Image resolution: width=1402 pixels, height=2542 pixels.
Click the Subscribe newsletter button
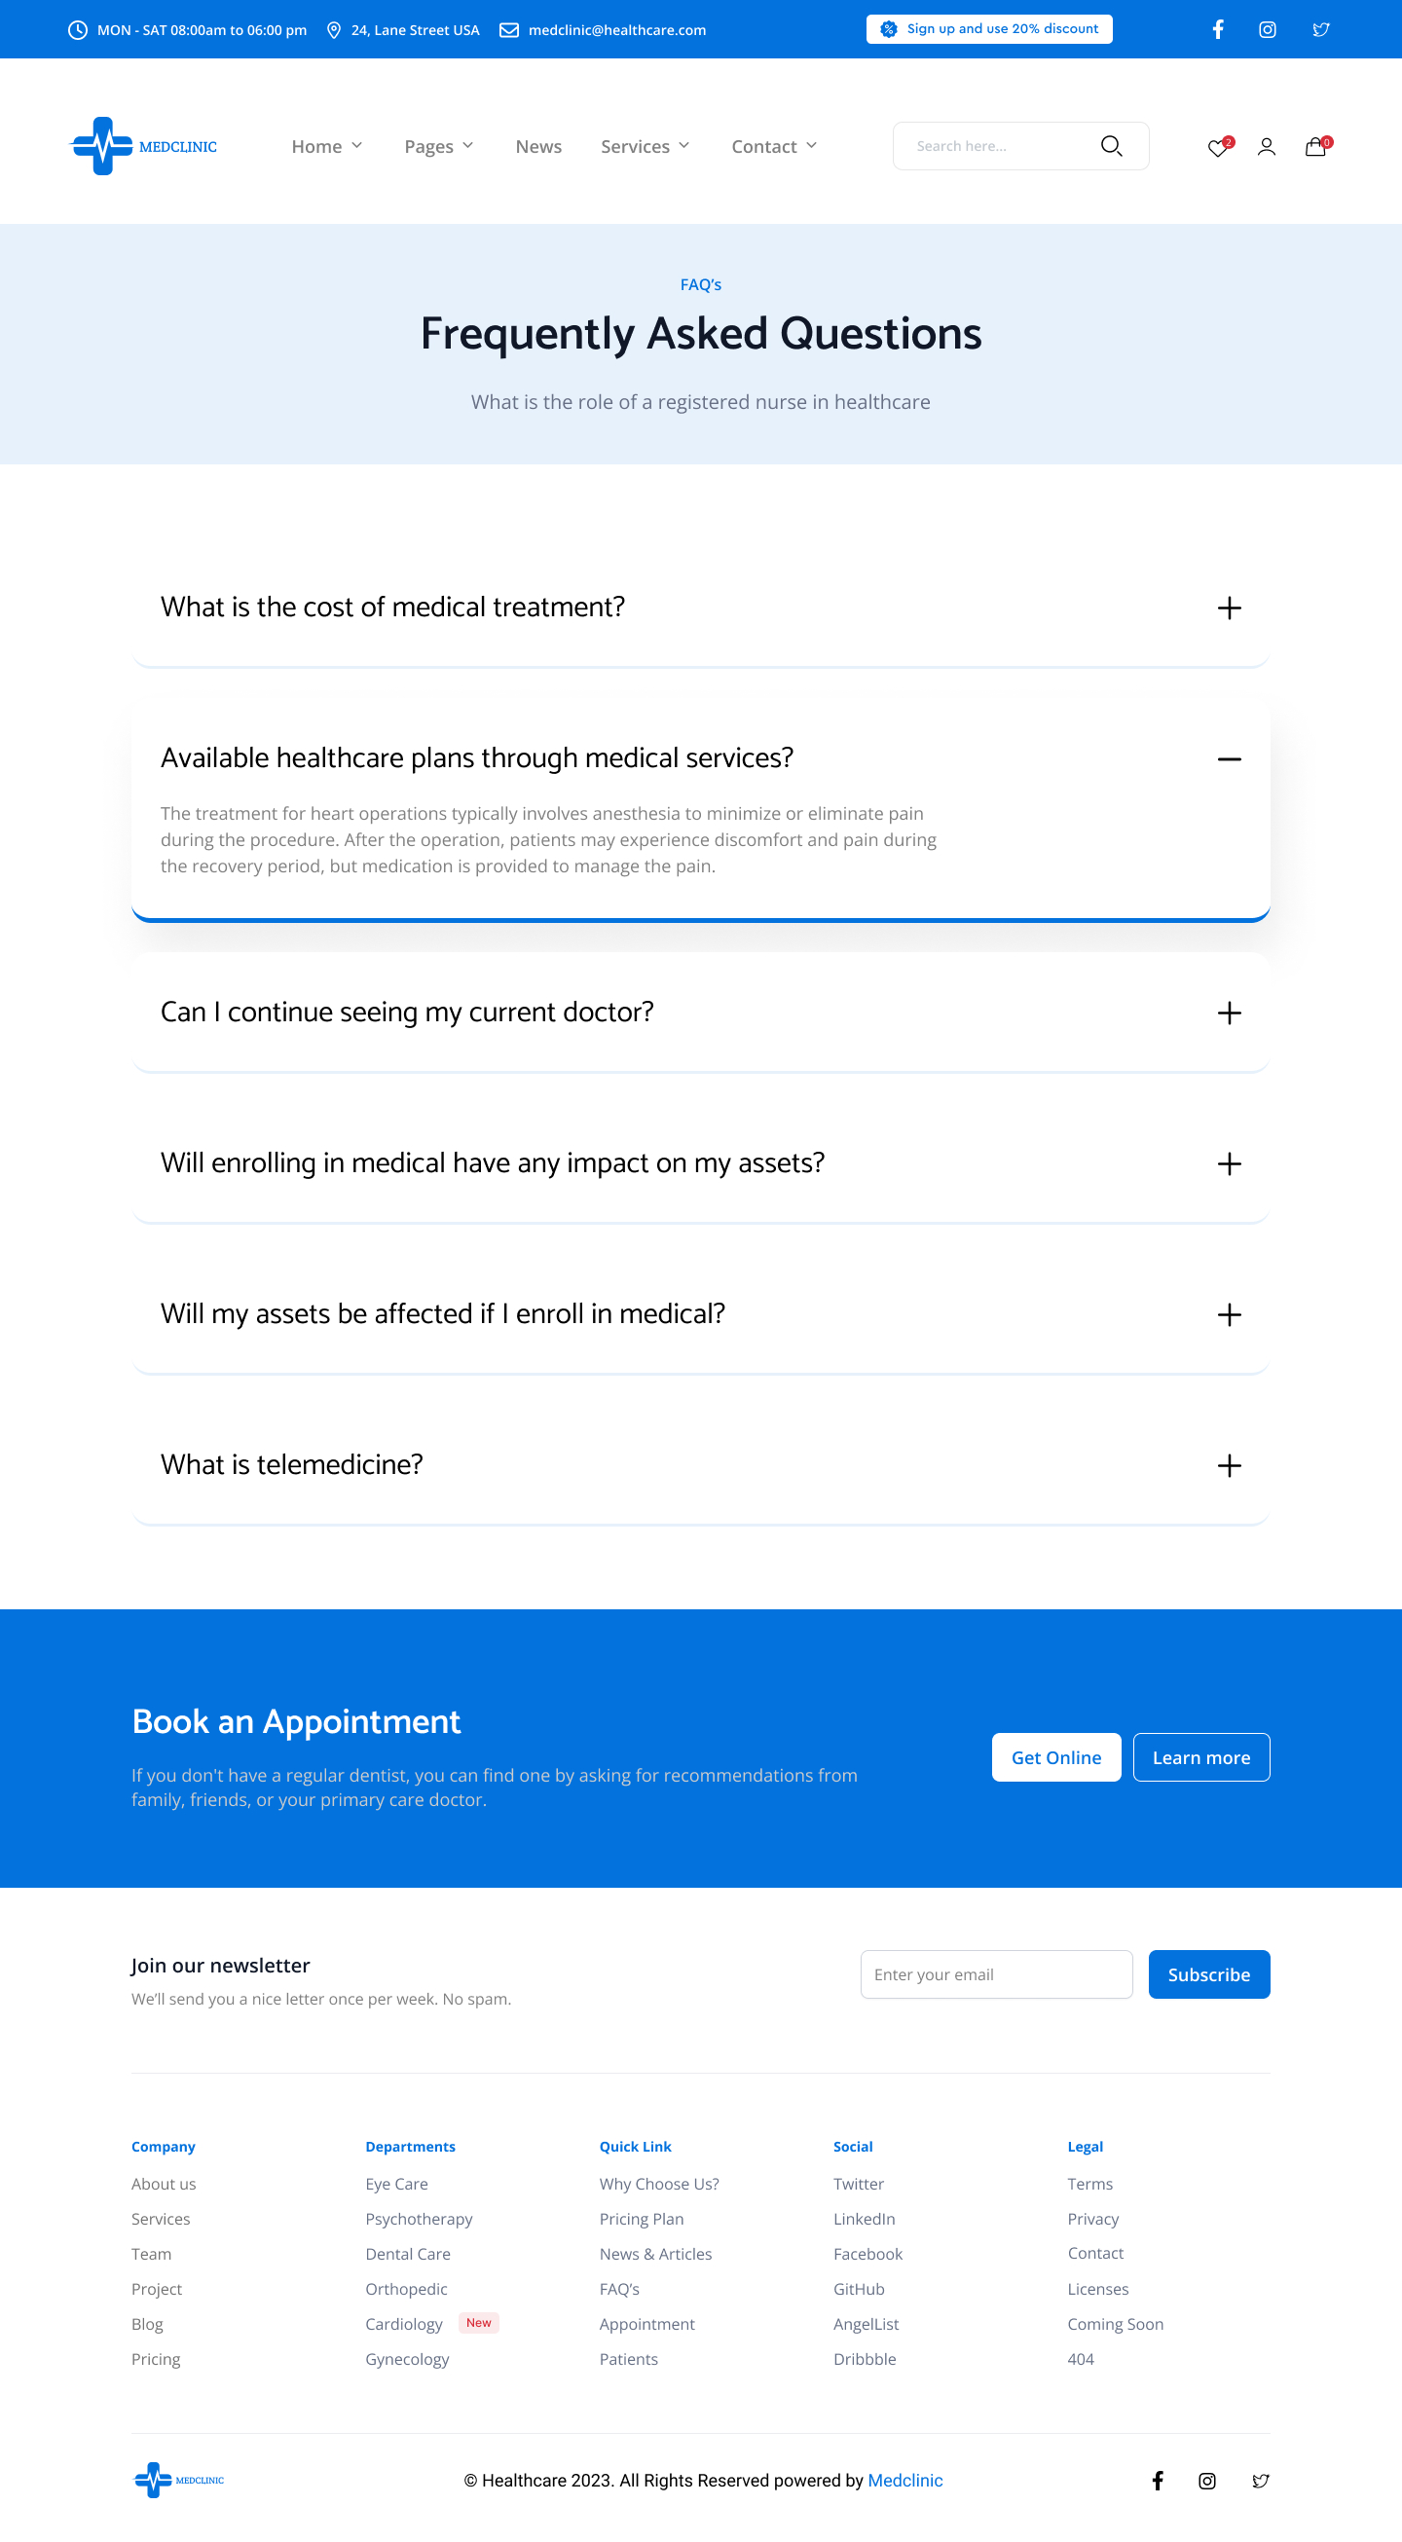coord(1208,1973)
